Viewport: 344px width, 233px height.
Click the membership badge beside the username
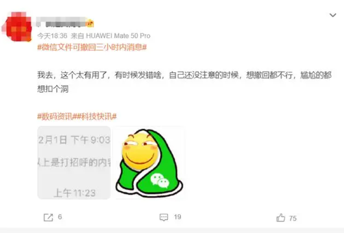tap(90, 23)
